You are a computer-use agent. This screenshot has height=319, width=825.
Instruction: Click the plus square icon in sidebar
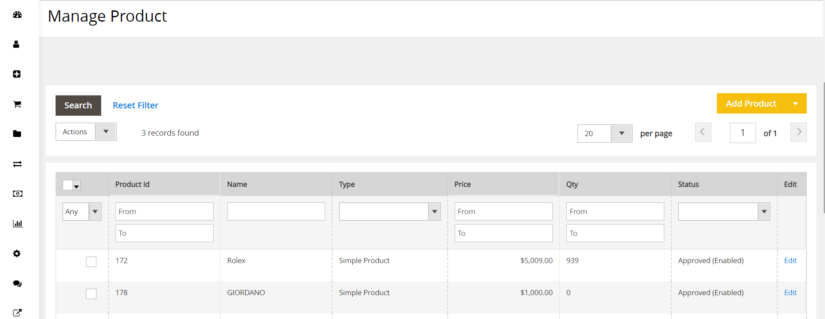click(x=17, y=74)
